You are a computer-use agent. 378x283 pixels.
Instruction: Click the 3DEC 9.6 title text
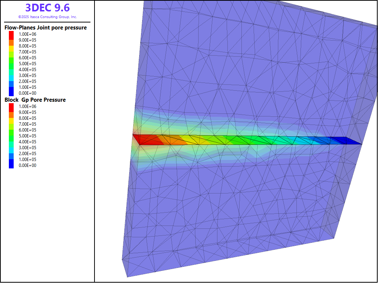pos(47,8)
